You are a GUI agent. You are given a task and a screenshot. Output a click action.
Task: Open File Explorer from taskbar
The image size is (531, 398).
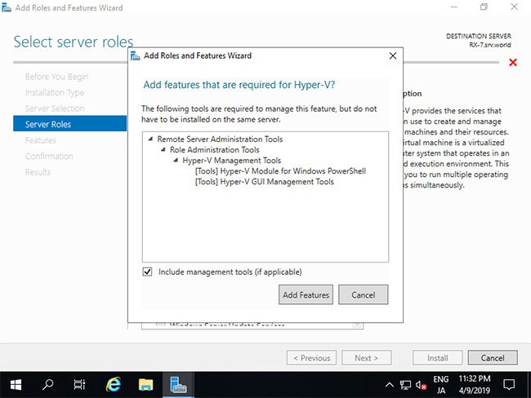coord(145,384)
